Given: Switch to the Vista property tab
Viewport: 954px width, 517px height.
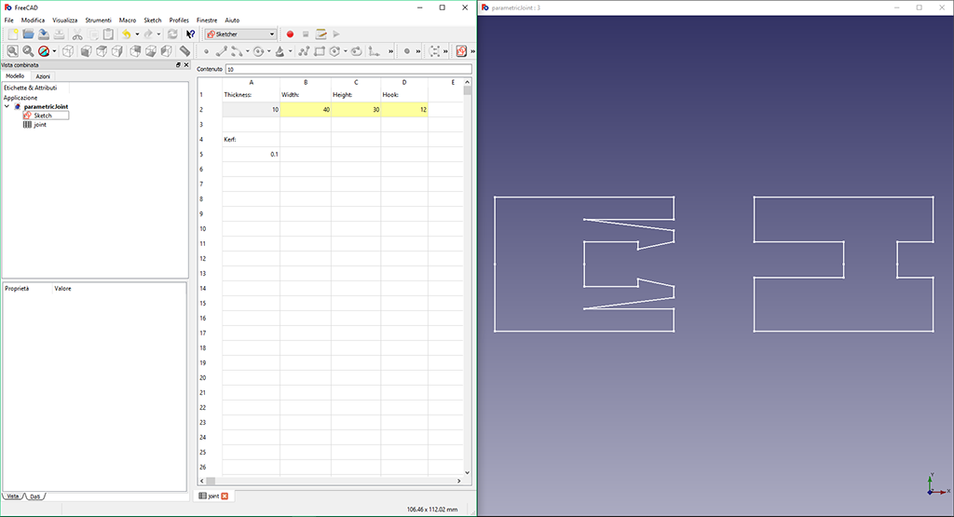Looking at the screenshot, I should tap(13, 497).
